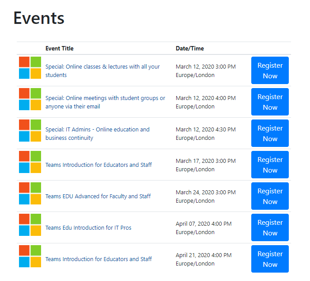This screenshot has height=281, width=310.
Task: Click 'April 21, 2020 4:00 PM Europe/London' date cell
Action: coord(204,259)
